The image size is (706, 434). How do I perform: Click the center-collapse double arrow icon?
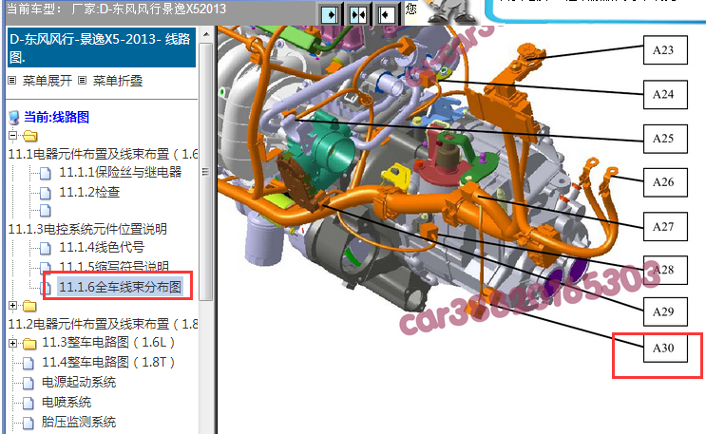tap(358, 15)
